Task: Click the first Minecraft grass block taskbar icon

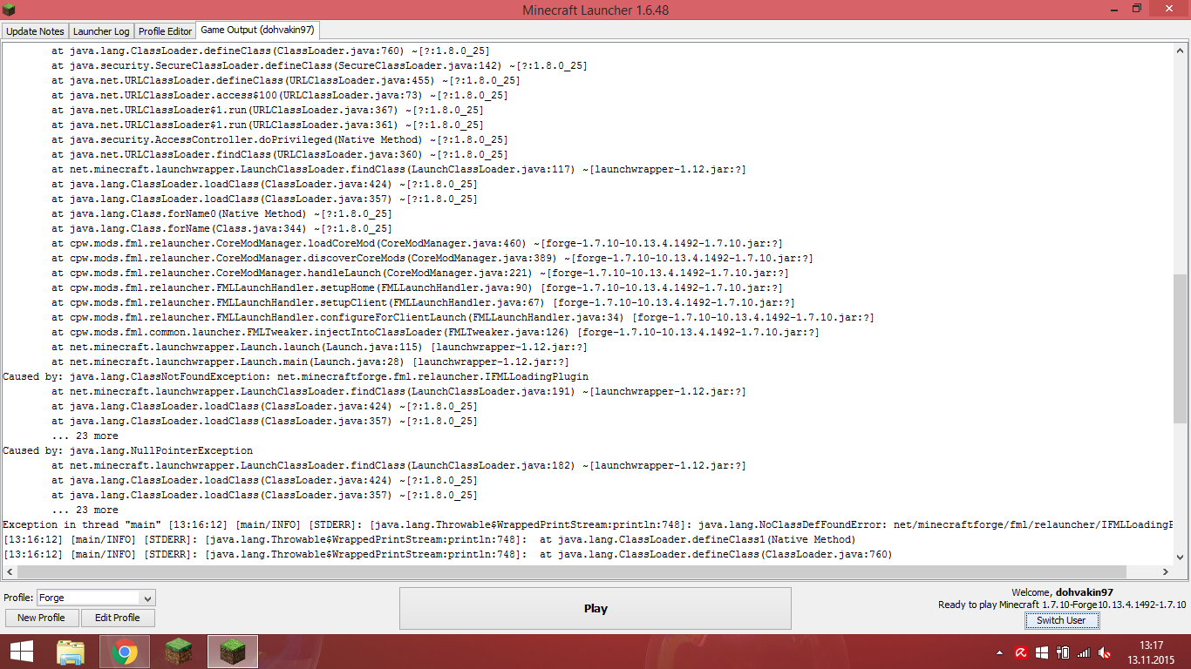Action: pos(179,652)
